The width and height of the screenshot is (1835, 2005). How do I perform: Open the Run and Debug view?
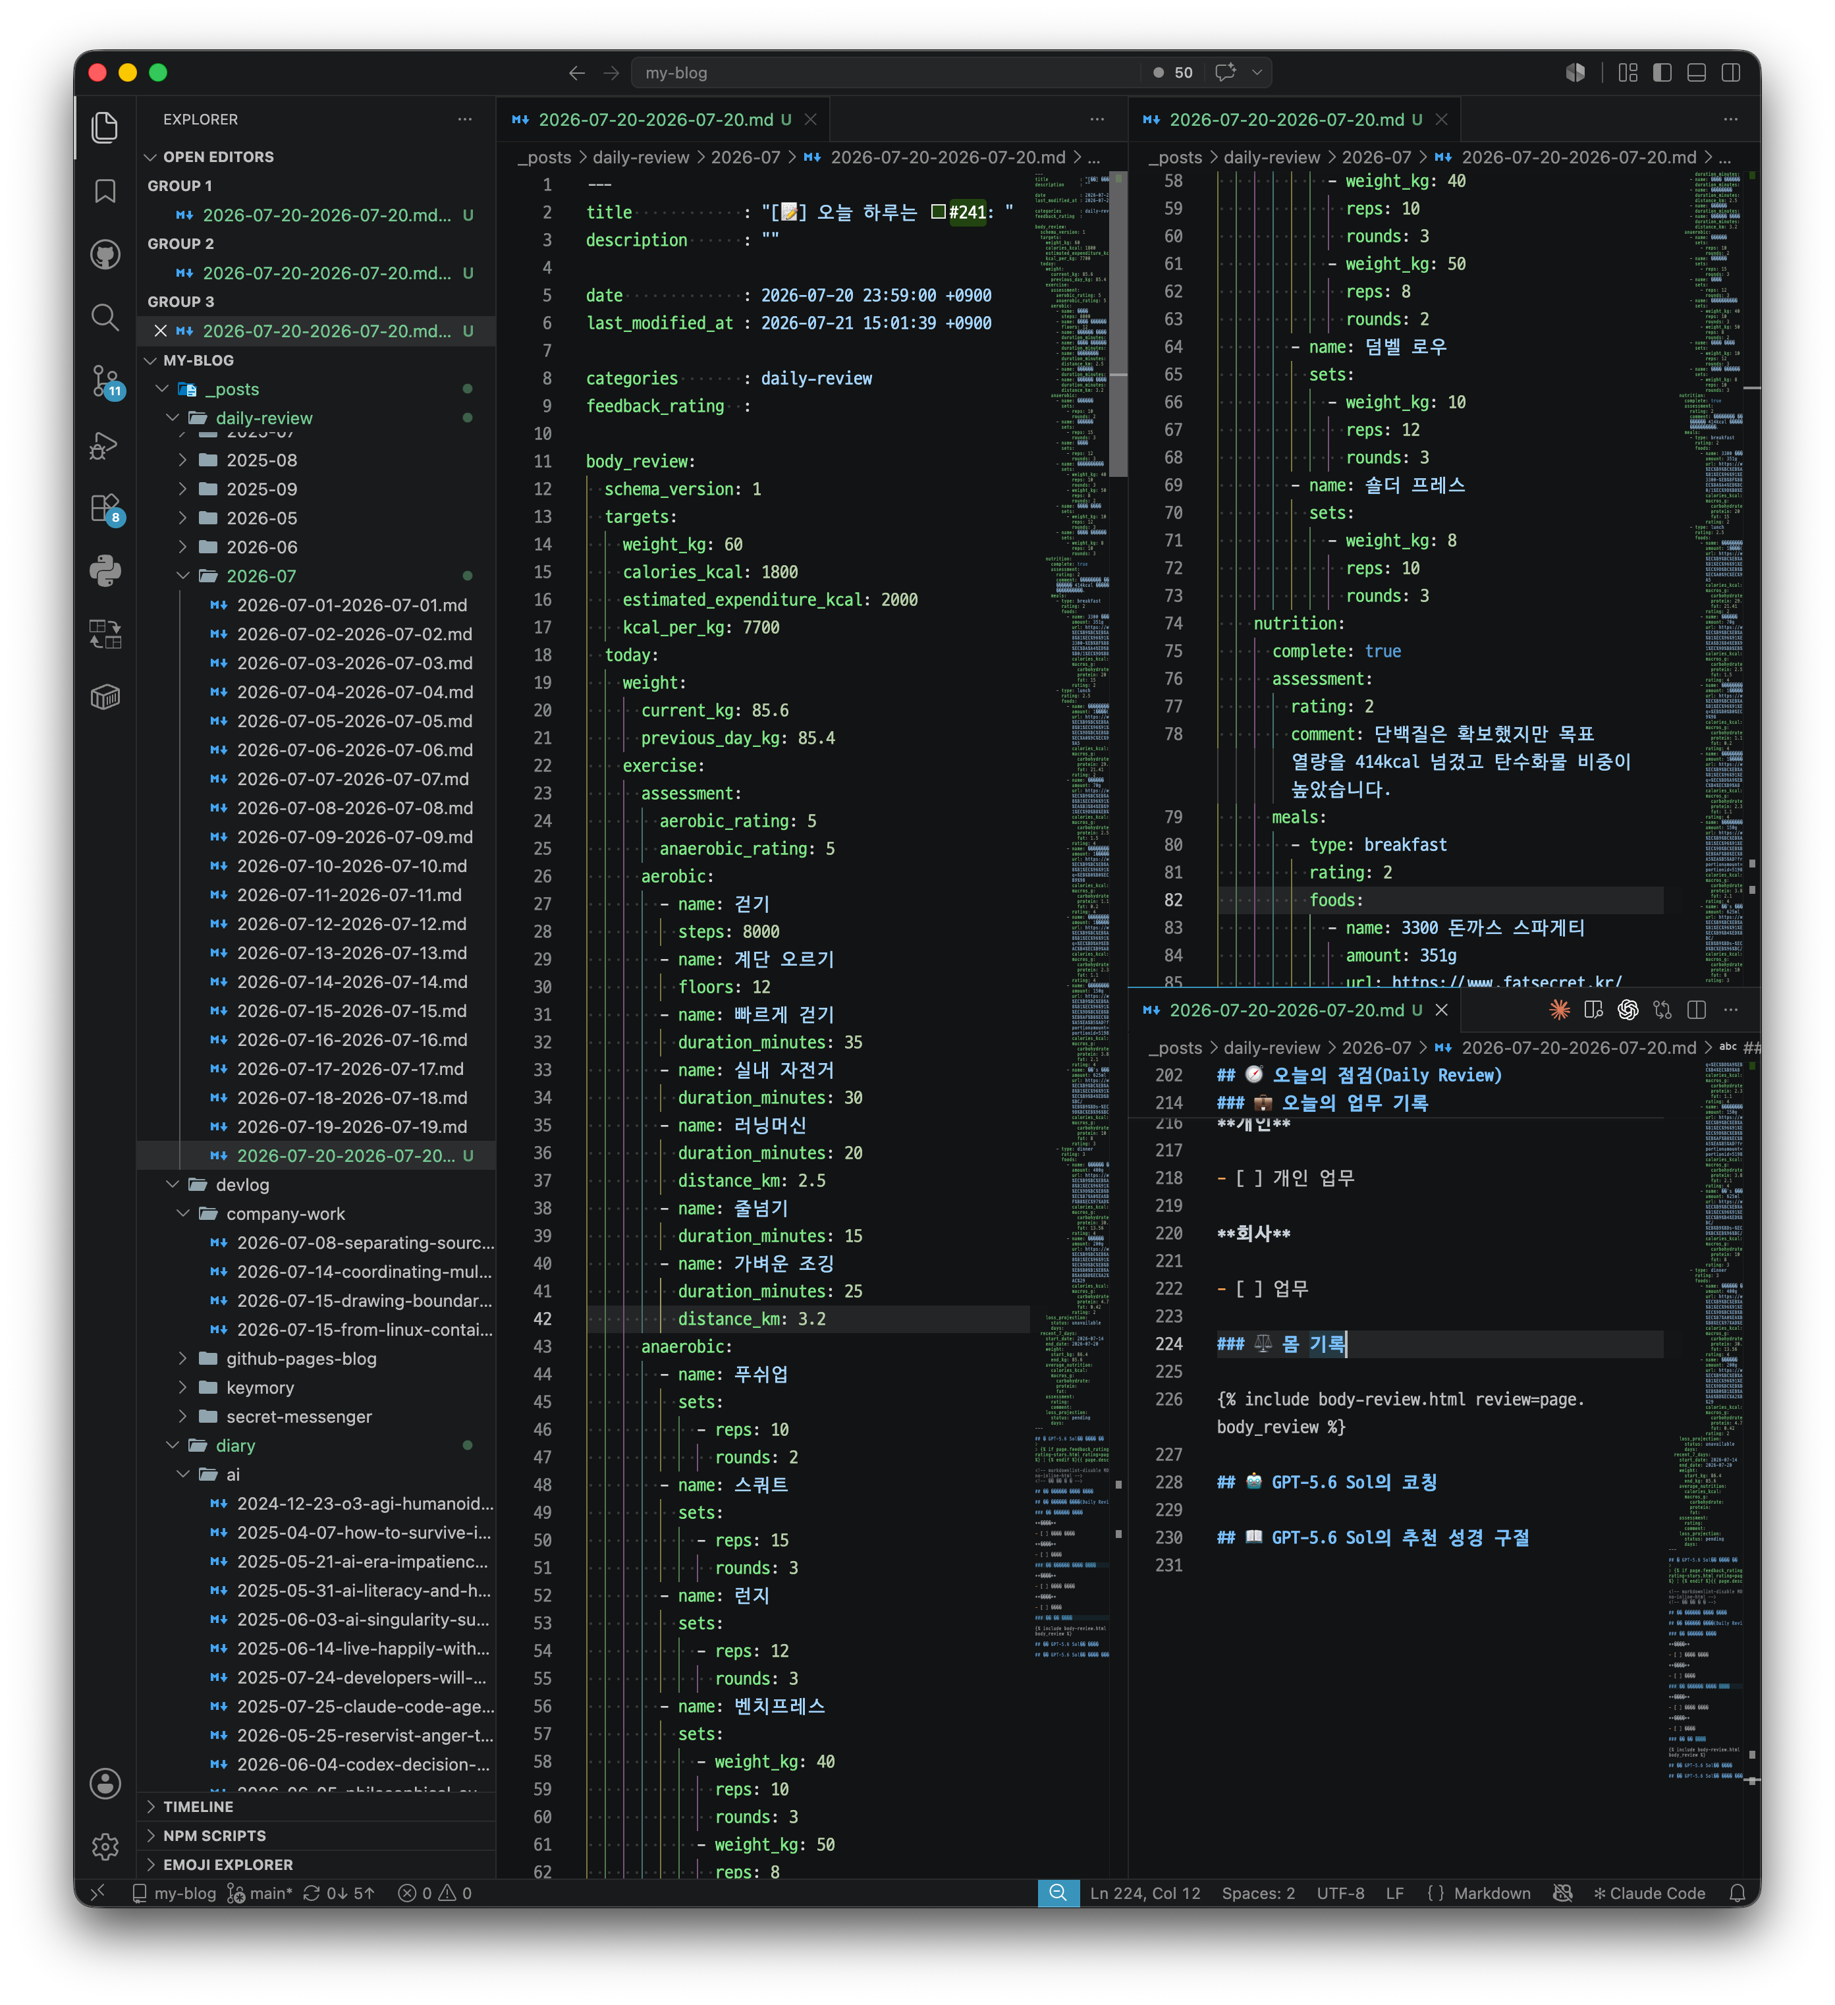point(105,445)
